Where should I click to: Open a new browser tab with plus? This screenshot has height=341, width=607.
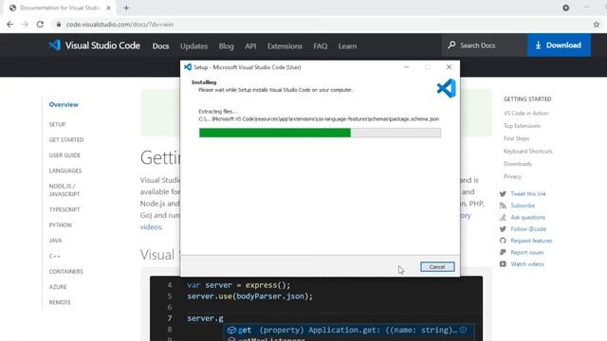[x=126, y=8]
